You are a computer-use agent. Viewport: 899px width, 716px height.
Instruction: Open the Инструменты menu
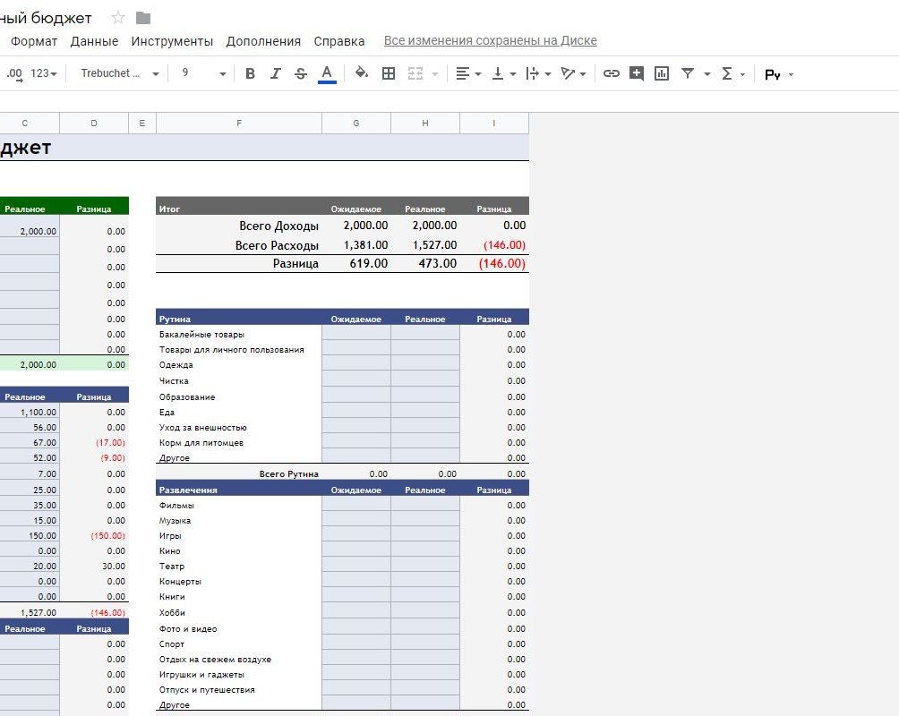click(x=172, y=41)
